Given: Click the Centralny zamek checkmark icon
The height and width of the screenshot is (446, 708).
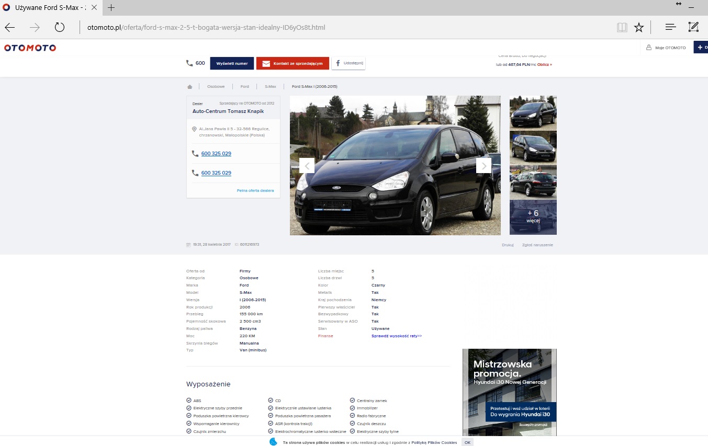Looking at the screenshot, I should coord(352,401).
